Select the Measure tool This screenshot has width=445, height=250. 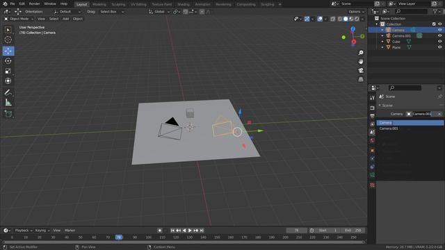point(8,102)
